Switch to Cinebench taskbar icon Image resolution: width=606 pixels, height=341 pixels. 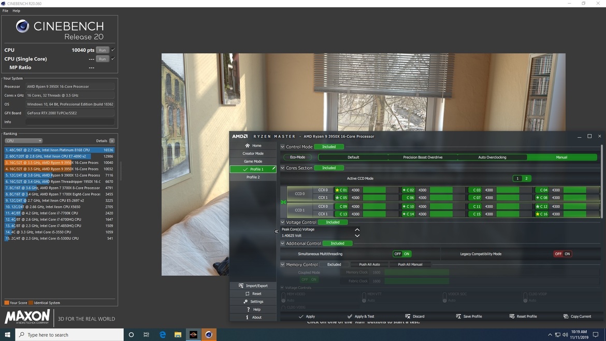tap(209, 334)
